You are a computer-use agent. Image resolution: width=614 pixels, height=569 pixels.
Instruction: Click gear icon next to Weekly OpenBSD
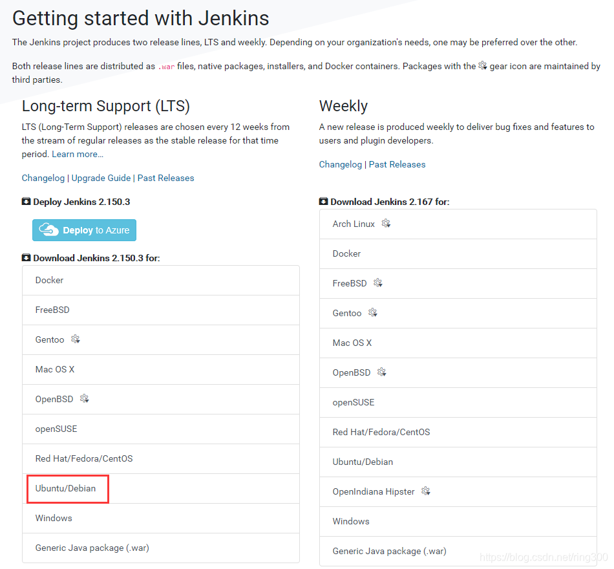[x=382, y=372]
